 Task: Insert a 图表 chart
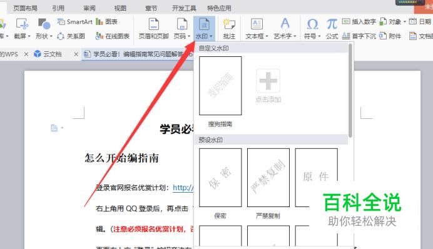(x=106, y=21)
